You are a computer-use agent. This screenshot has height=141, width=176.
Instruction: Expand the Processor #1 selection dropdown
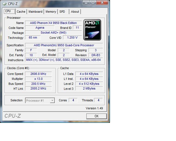coord(52,101)
